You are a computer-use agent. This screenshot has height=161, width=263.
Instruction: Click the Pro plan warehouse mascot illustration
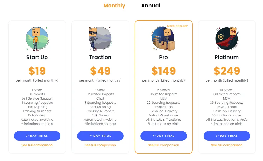pos(163,39)
